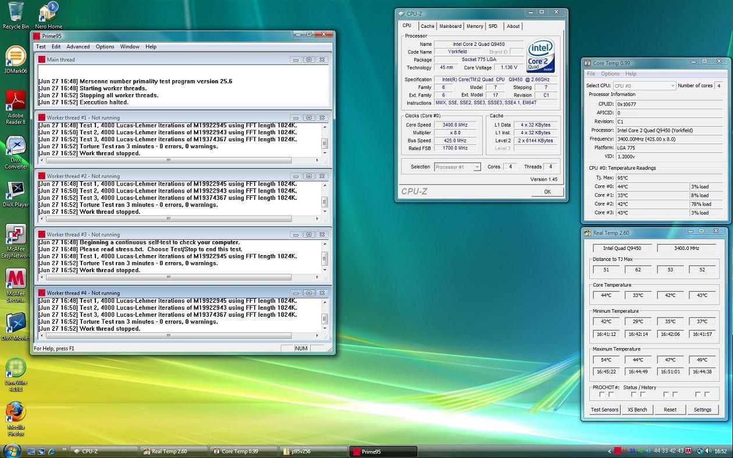Tick the rightmost PROCHOT checkbox in Real Temp
Screen dimensions: 733x458
click(707, 395)
